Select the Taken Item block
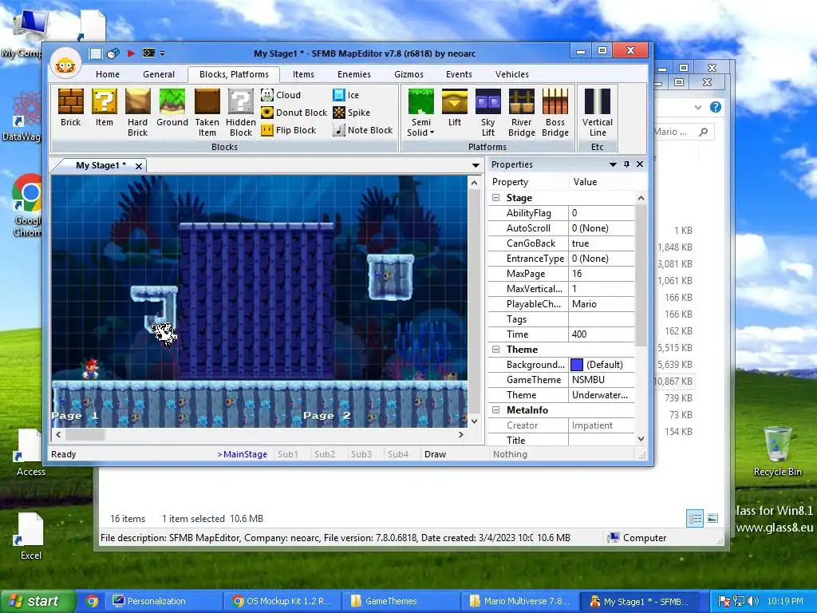 coord(207,113)
